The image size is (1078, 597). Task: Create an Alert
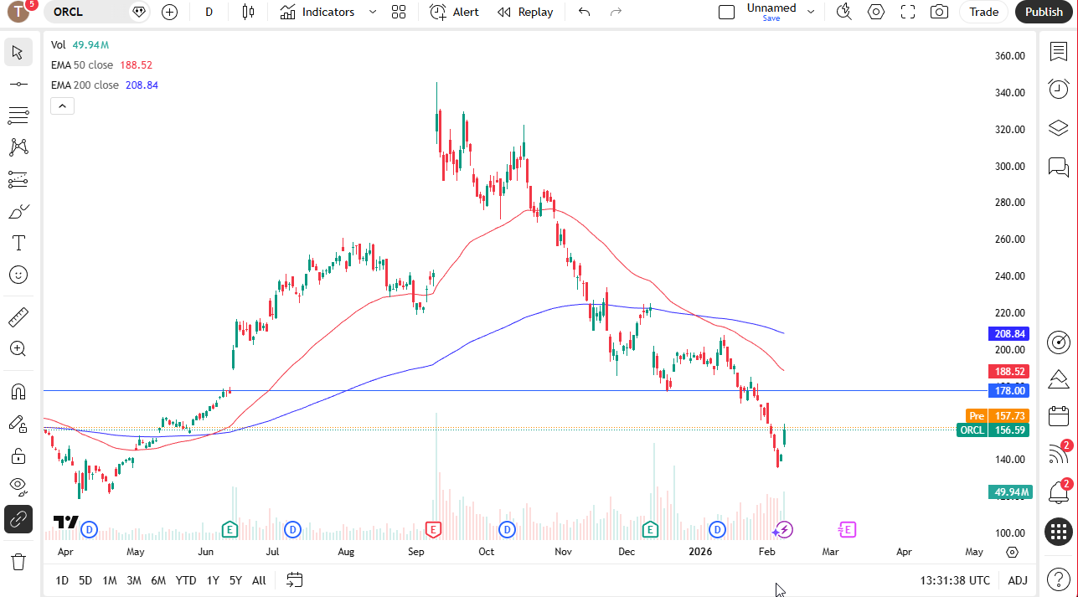click(x=455, y=12)
